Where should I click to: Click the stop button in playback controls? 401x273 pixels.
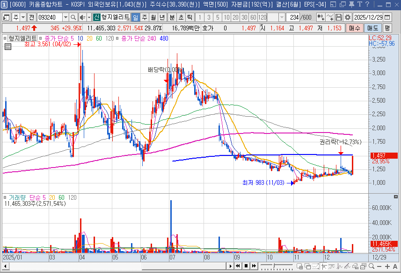point(246,266)
